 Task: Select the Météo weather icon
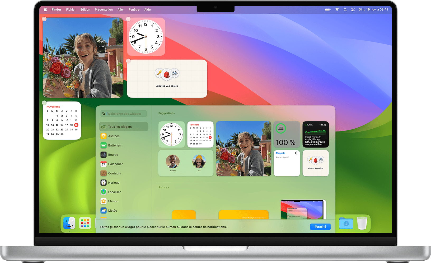(104, 211)
